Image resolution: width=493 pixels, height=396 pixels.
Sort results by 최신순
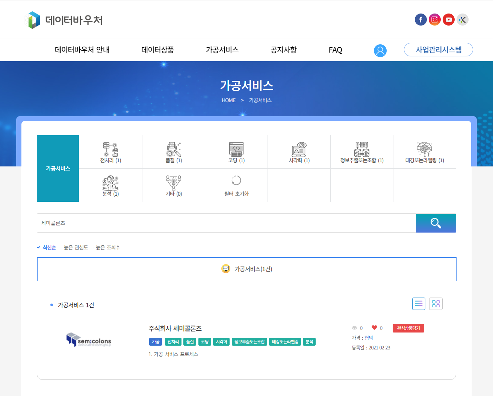pos(49,248)
